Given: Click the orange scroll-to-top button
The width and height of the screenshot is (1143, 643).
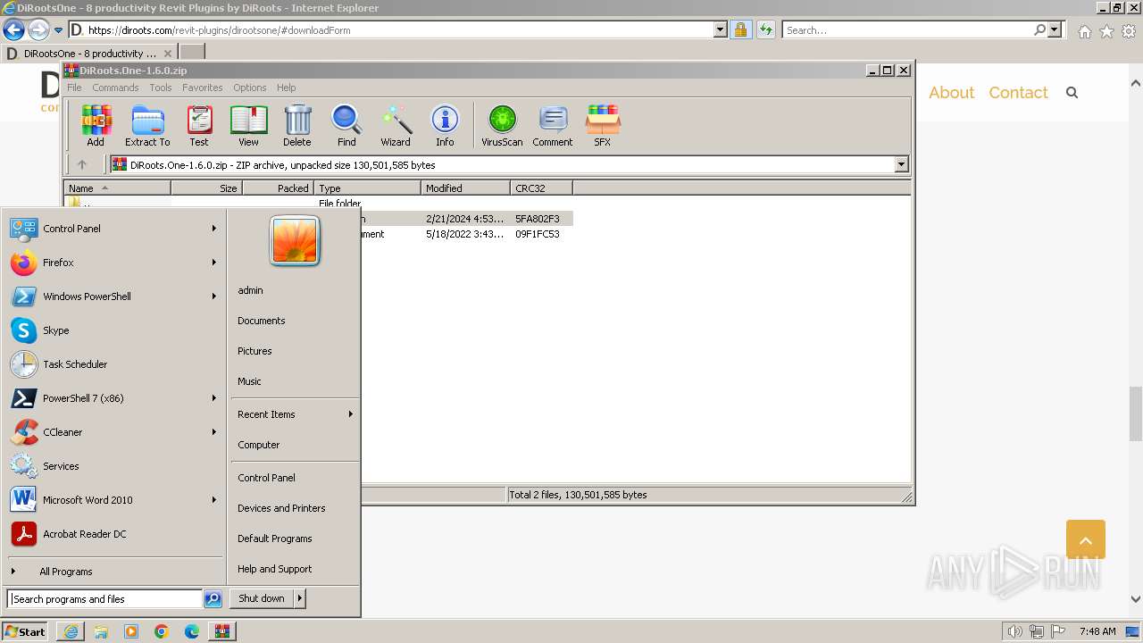Looking at the screenshot, I should coord(1086,539).
